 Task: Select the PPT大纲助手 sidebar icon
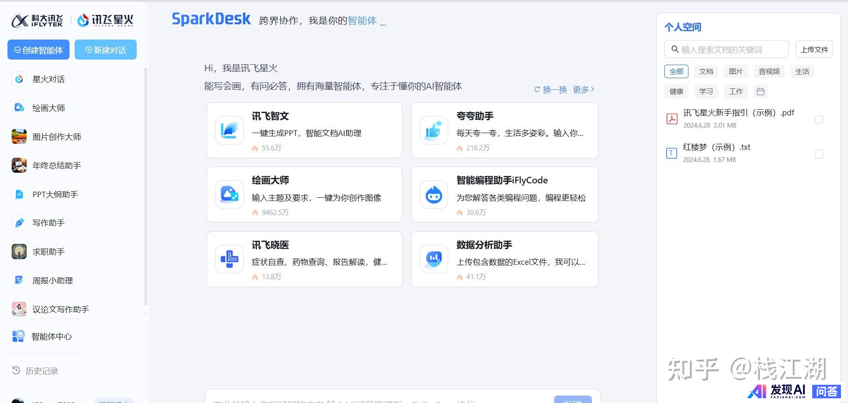(x=19, y=194)
